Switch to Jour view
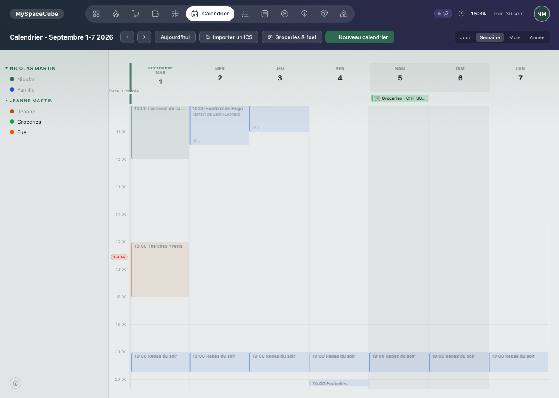Image resolution: width=559 pixels, height=398 pixels. pyautogui.click(x=465, y=37)
